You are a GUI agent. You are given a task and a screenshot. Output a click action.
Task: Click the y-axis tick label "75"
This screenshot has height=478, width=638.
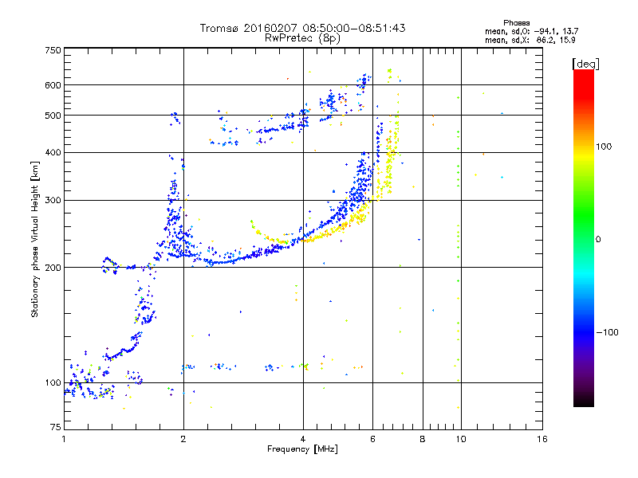tap(56, 427)
